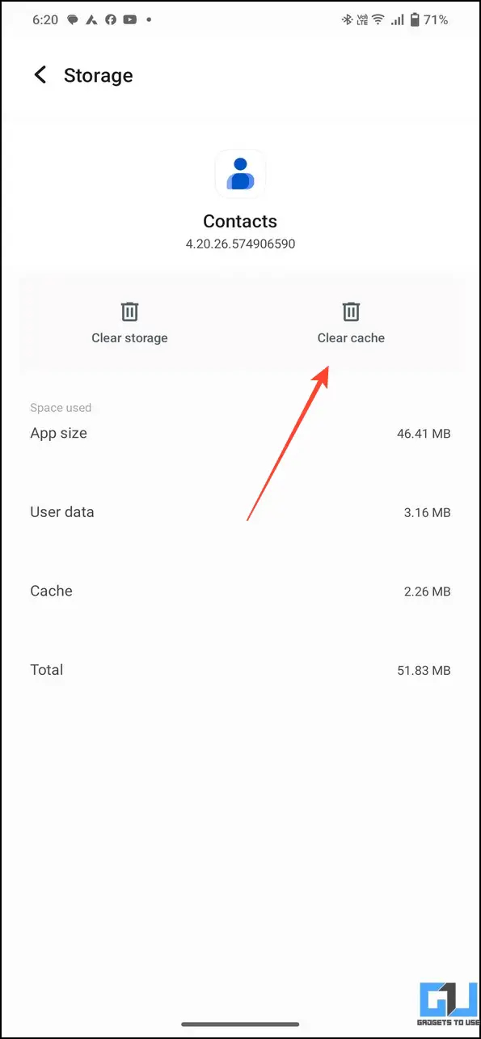
Task: Select the User data row
Action: [x=240, y=512]
